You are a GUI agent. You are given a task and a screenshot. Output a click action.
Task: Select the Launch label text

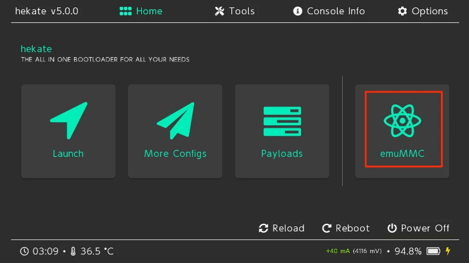[68, 154]
